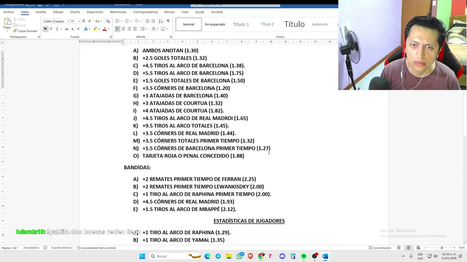Click the 249 palabras word count
The height and width of the screenshot is (262, 467).
click(31, 248)
